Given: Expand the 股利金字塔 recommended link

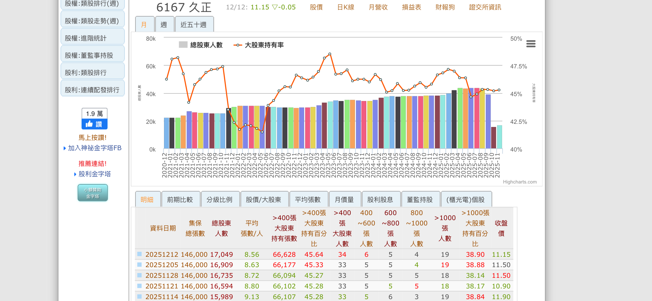Looking at the screenshot, I should click(94, 174).
